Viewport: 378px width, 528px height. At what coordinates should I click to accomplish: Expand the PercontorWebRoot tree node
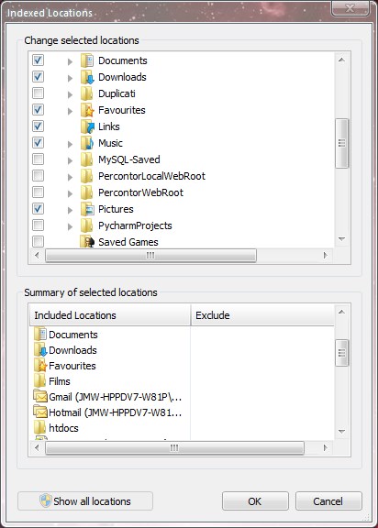(x=70, y=192)
